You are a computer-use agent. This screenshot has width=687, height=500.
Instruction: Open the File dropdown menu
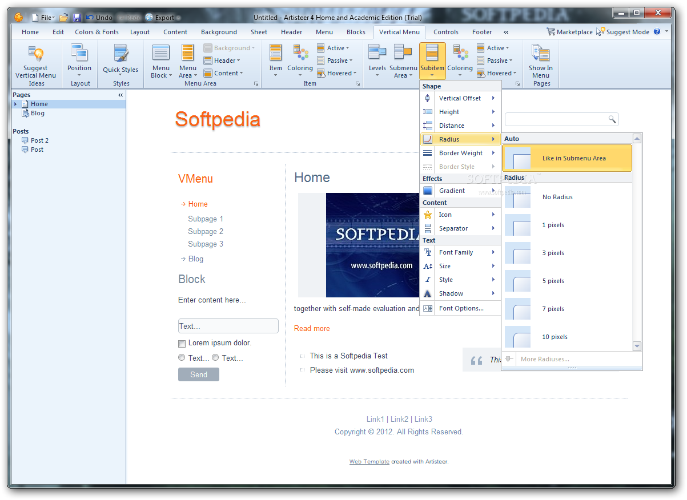point(43,18)
